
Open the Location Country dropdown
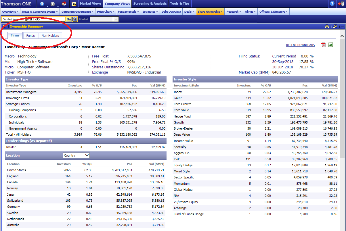tap(76, 155)
